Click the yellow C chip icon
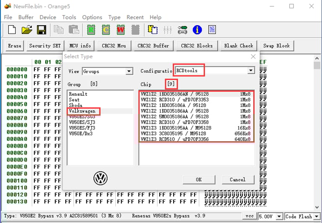 [x=106, y=30]
